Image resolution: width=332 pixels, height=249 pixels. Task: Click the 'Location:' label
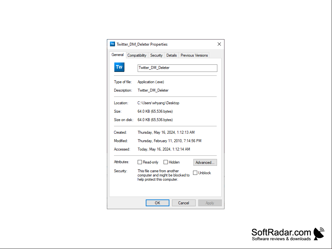coord(121,103)
